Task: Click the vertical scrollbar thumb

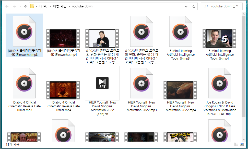Action: tap(243, 66)
